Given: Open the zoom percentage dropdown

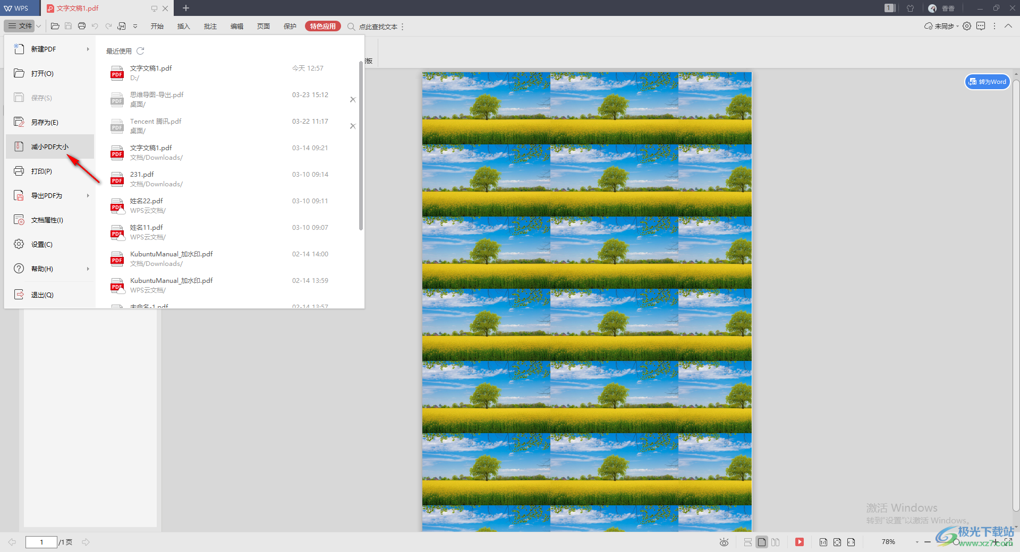Looking at the screenshot, I should [917, 542].
